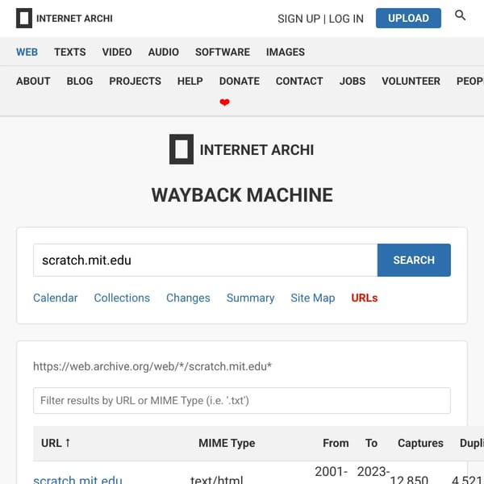Click the Upload button
This screenshot has width=484, height=484.
(408, 19)
